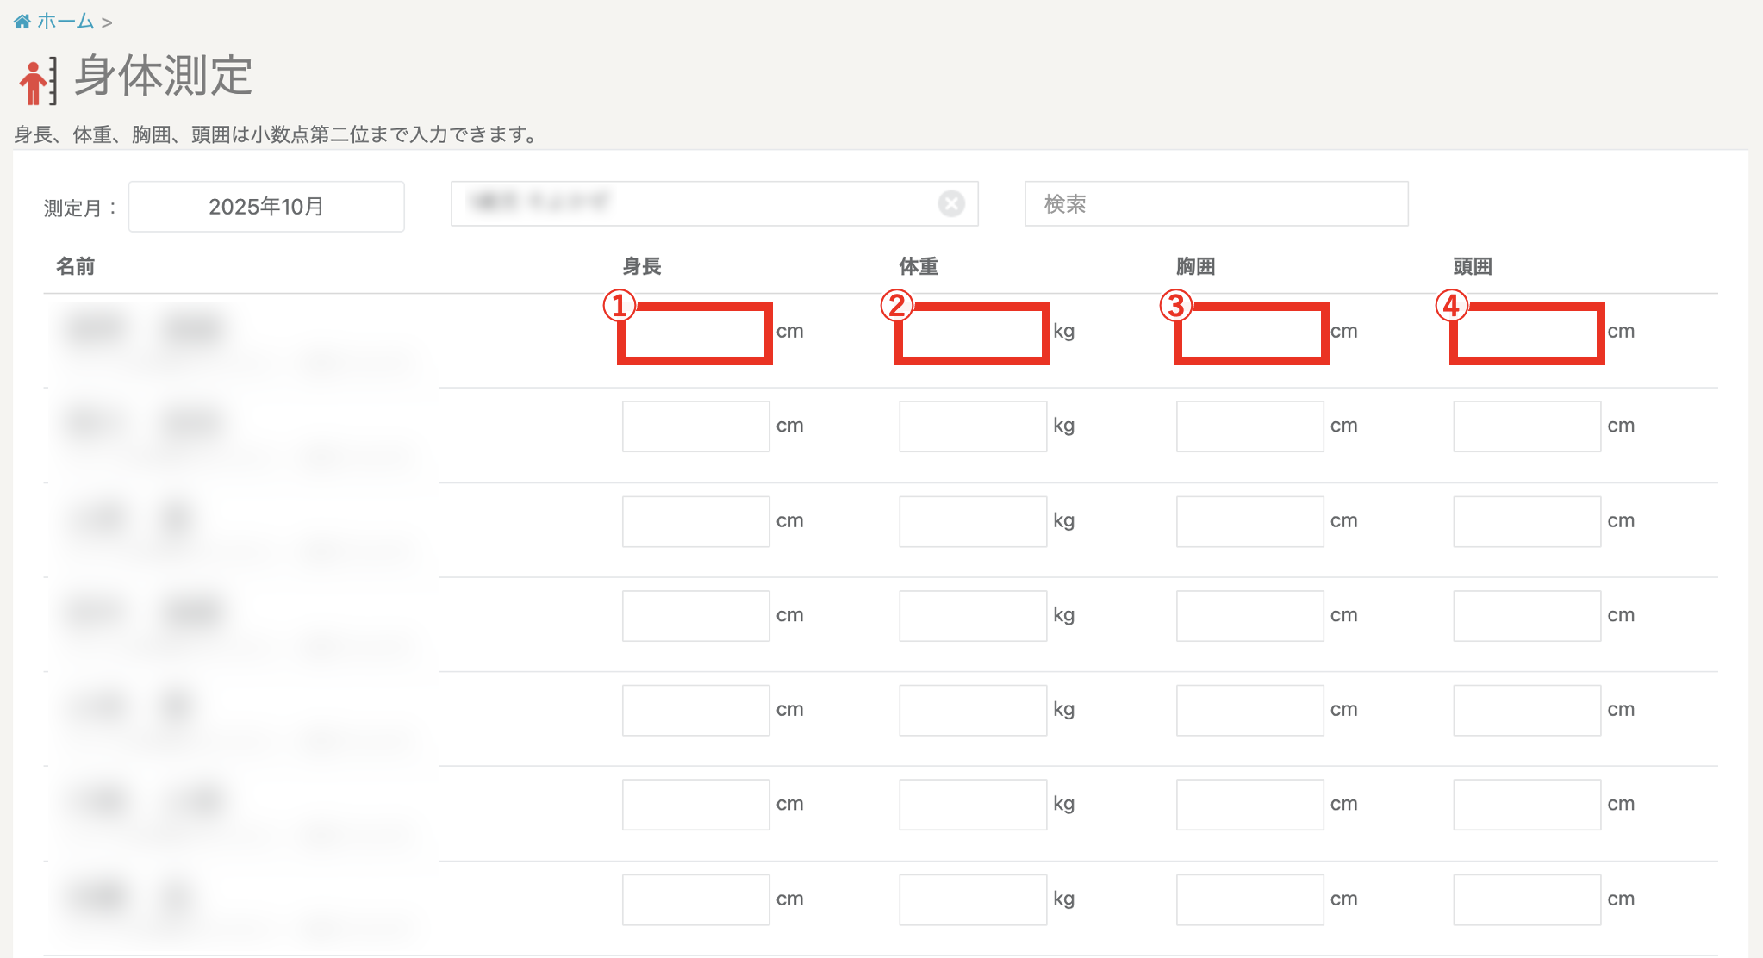Viewport: 1763px width, 958px height.
Task: Click chest field marked number 3
Action: pyautogui.click(x=1250, y=333)
